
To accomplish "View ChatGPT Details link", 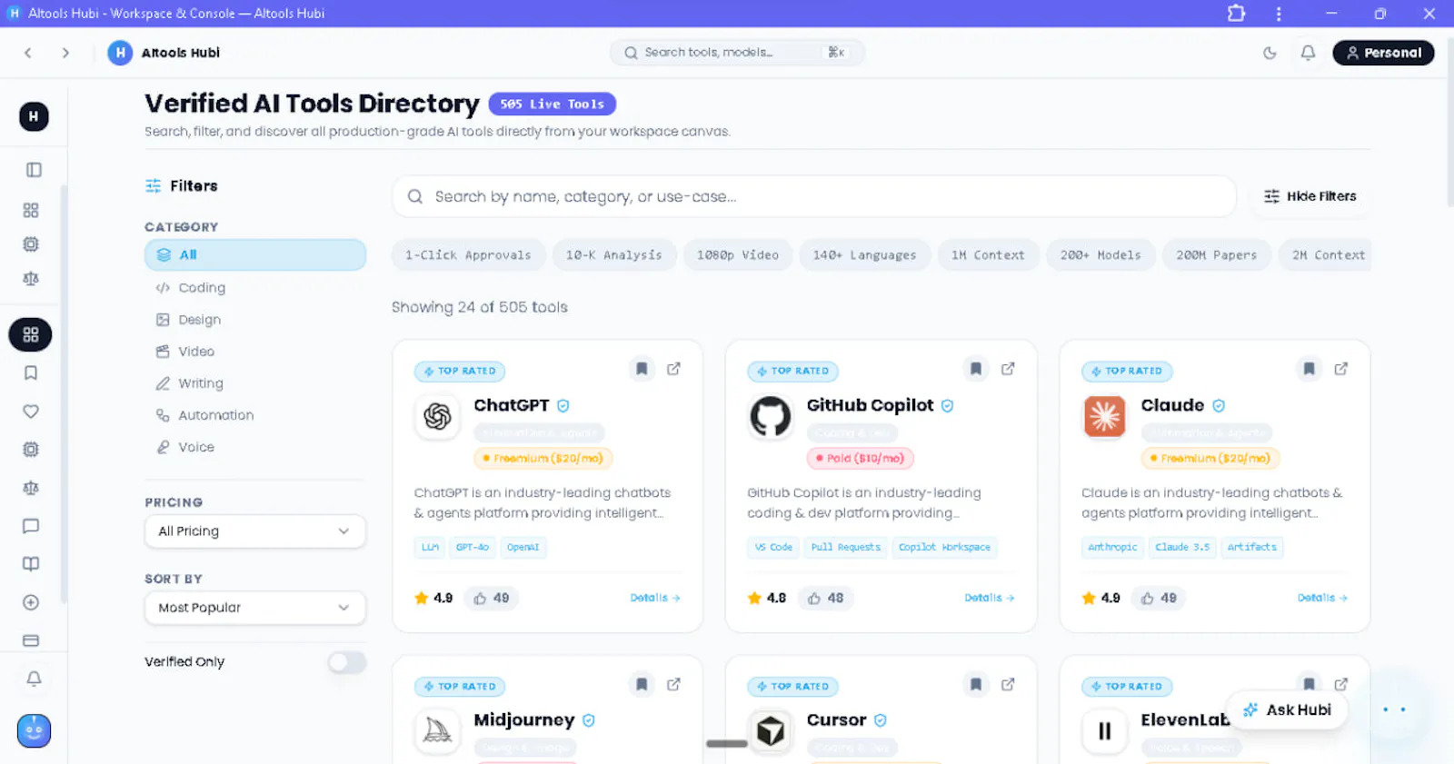I will (x=655, y=598).
